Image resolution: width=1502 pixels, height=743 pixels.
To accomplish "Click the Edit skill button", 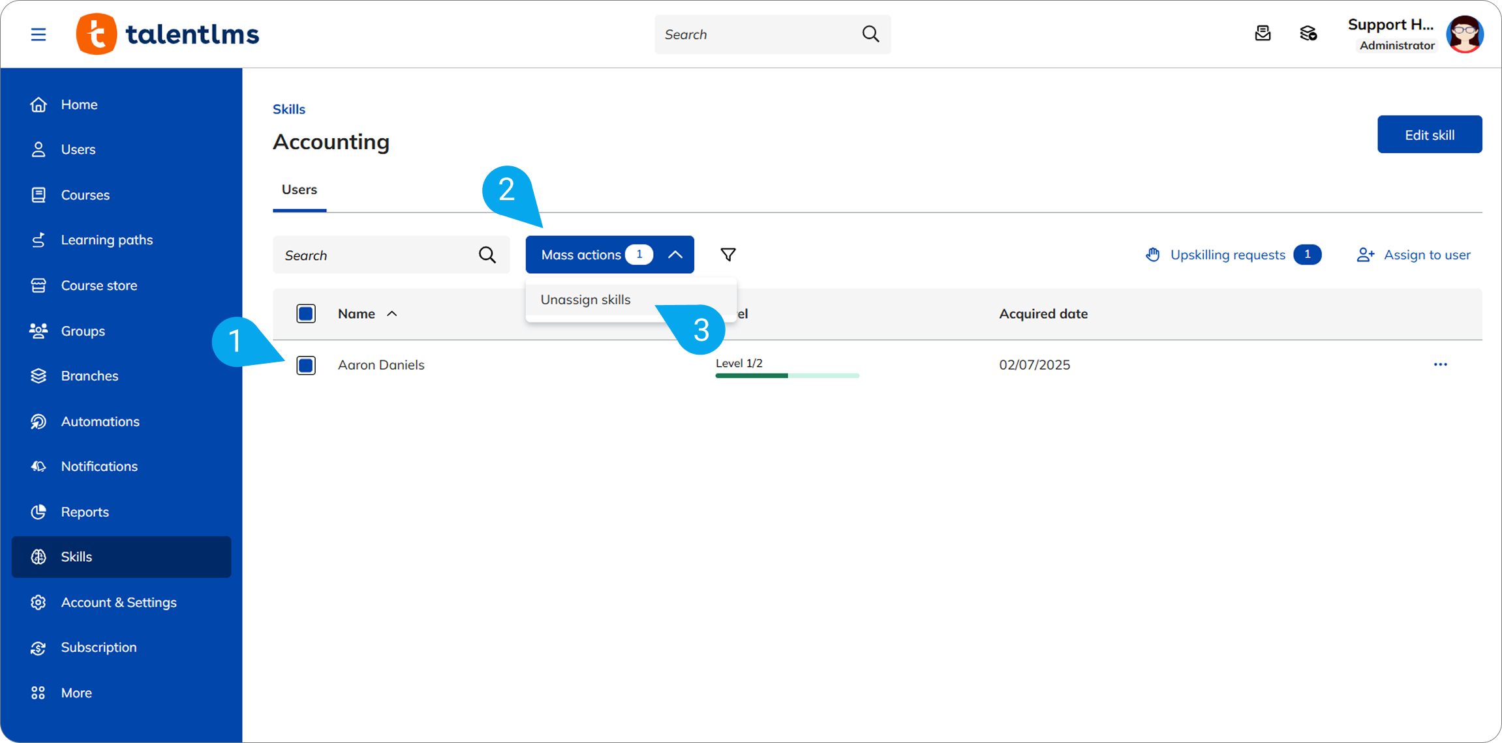I will tap(1429, 135).
